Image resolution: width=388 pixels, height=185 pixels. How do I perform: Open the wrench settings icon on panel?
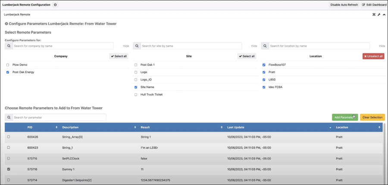[379, 15]
